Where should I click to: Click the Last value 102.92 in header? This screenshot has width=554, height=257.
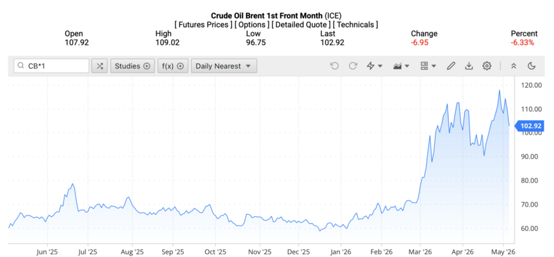(x=332, y=43)
